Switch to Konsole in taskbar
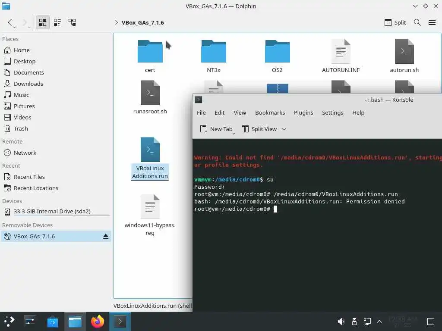442x331 pixels. (x=120, y=322)
